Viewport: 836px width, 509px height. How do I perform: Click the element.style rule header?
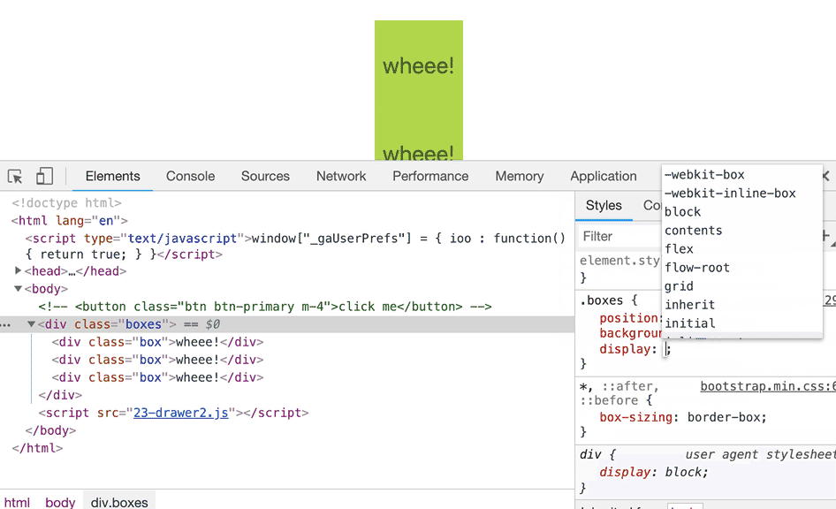[x=619, y=261]
